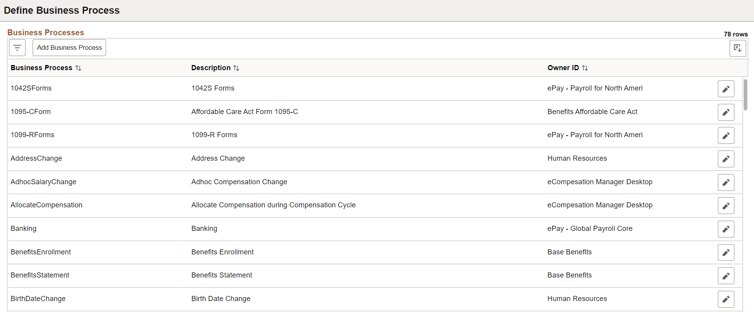The height and width of the screenshot is (312, 754).
Task: Click the Business Process column header text
Action: (x=41, y=68)
